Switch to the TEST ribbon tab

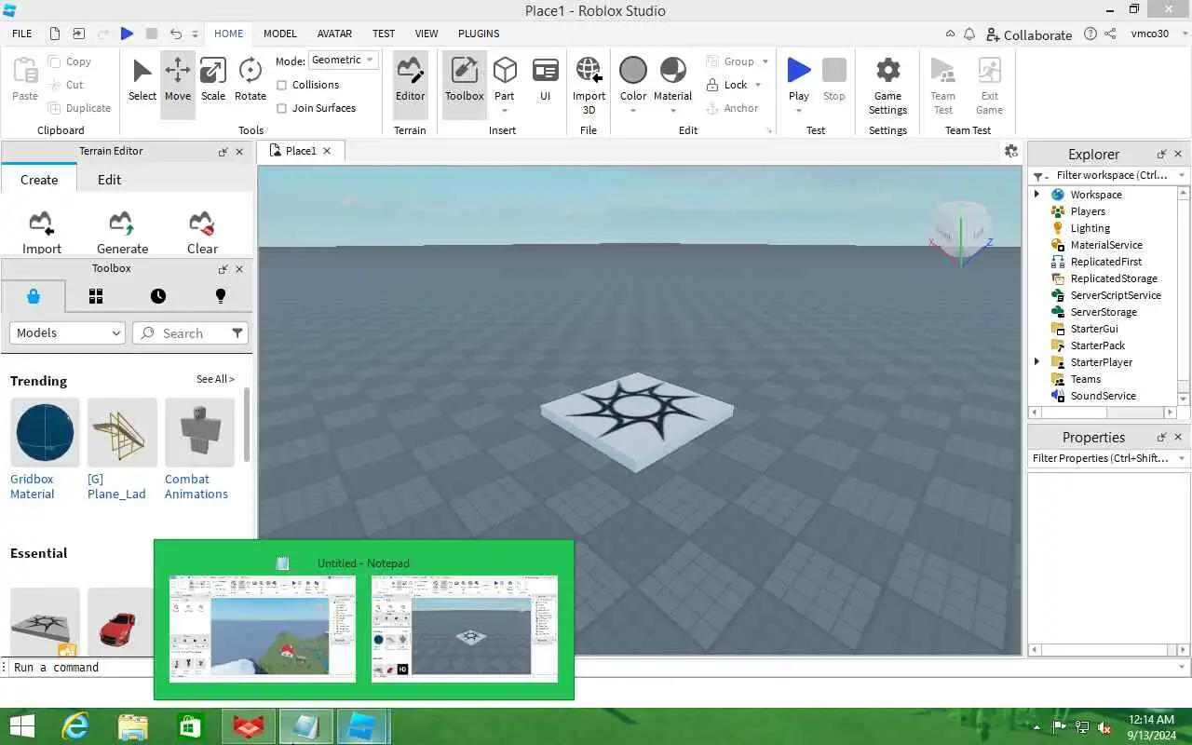coord(384,34)
